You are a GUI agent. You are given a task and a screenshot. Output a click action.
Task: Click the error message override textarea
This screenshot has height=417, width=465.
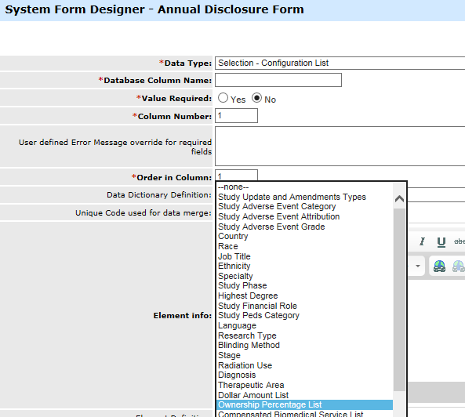[x=340, y=146]
